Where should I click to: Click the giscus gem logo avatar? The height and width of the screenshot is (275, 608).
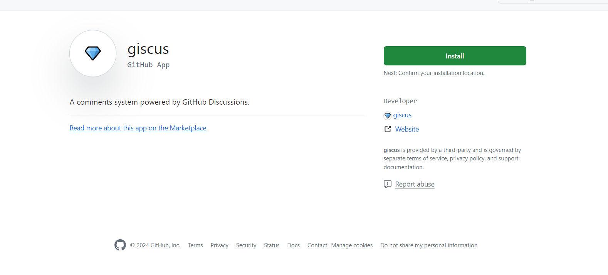point(93,53)
